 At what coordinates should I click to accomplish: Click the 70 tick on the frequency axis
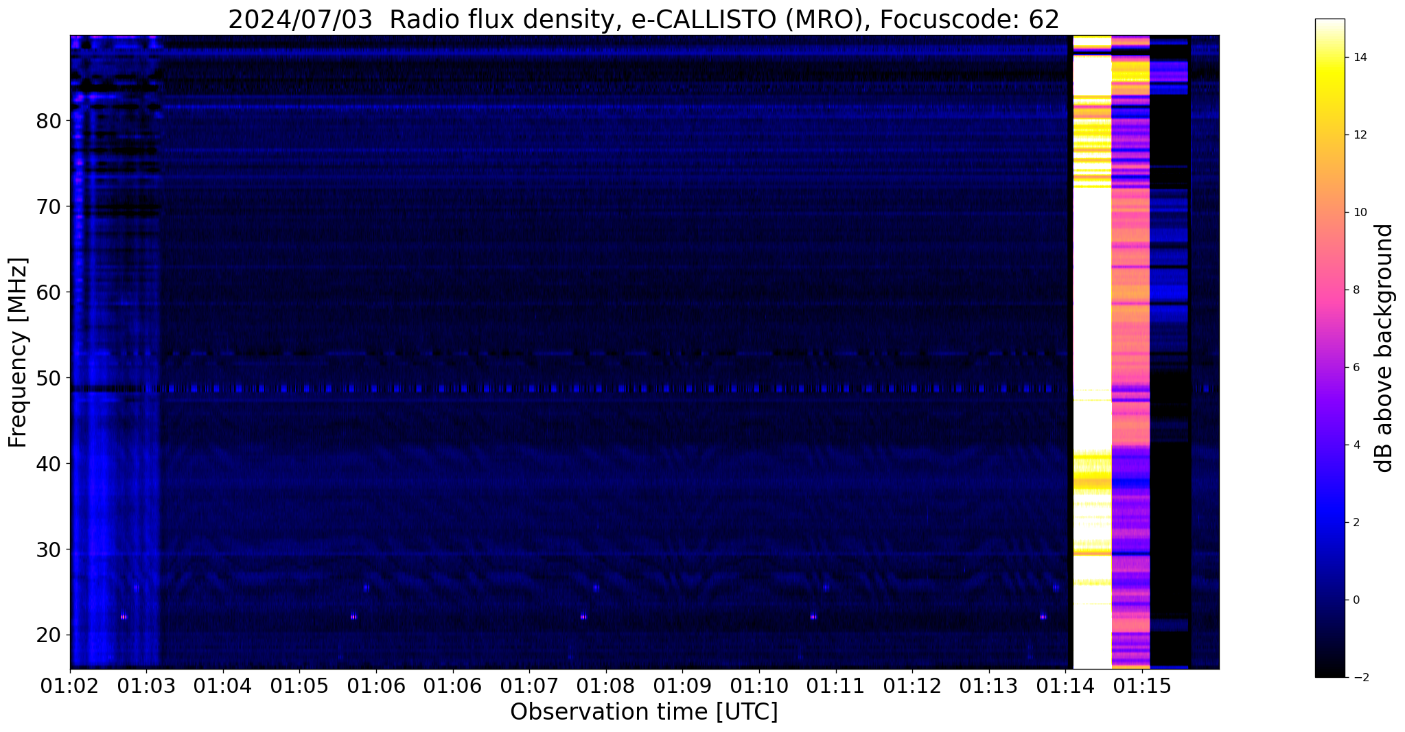coord(49,206)
